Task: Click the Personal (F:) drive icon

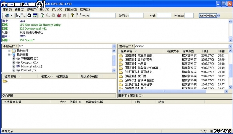Action: pos(18,70)
